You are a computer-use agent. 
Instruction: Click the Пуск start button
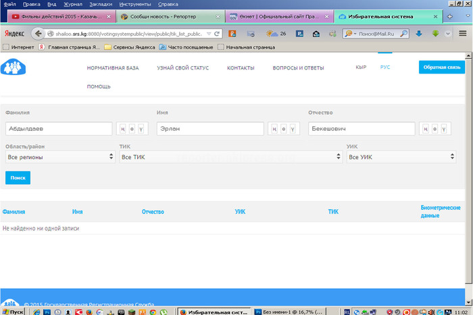tap(14, 312)
